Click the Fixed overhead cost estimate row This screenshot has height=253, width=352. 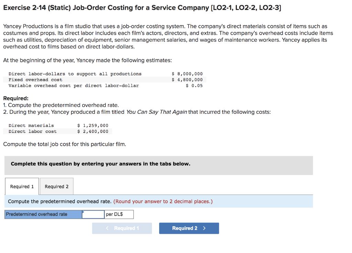click(103, 79)
